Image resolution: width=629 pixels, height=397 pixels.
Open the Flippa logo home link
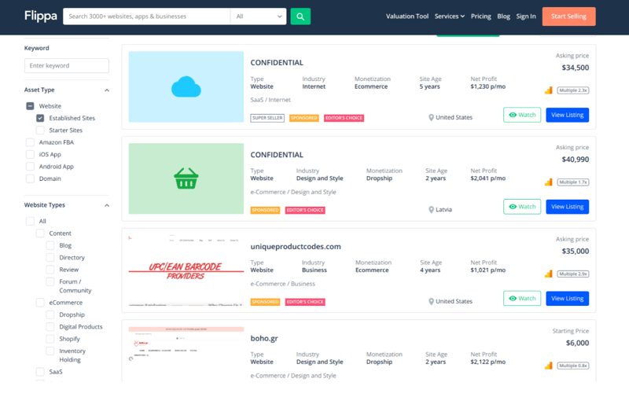(x=41, y=16)
